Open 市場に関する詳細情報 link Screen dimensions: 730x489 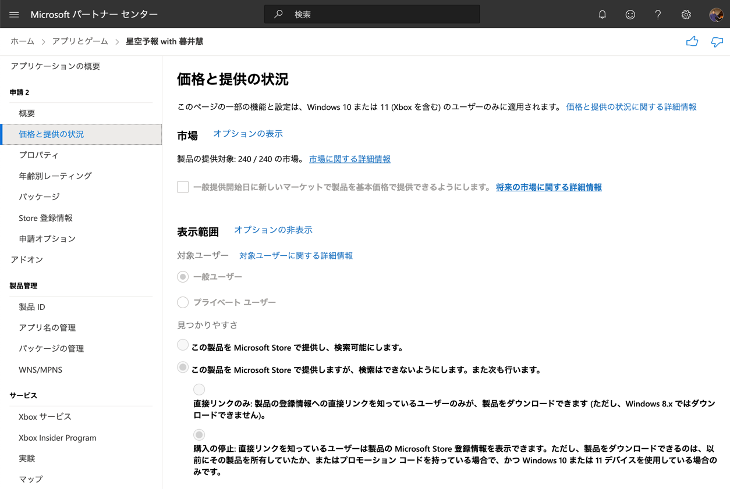[x=350, y=159]
